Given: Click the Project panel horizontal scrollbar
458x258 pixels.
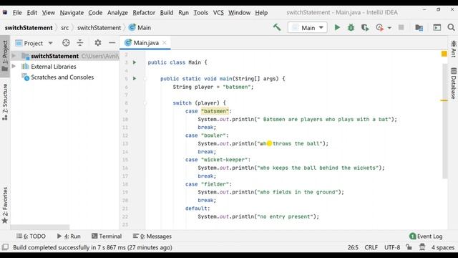Looking at the screenshot, I should pyautogui.click(x=40, y=226).
